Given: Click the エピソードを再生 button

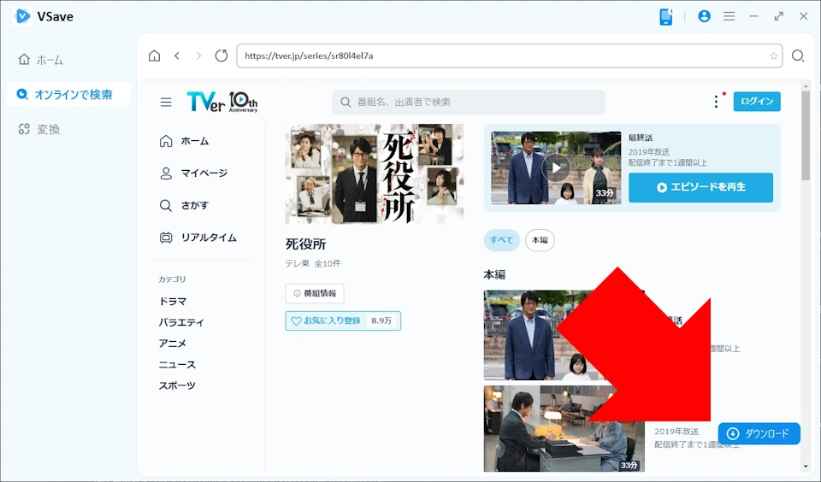Looking at the screenshot, I should point(700,187).
